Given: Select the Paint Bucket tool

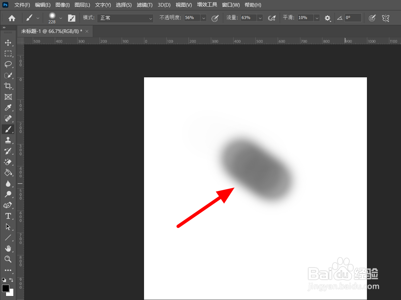Looking at the screenshot, I should tap(8, 173).
